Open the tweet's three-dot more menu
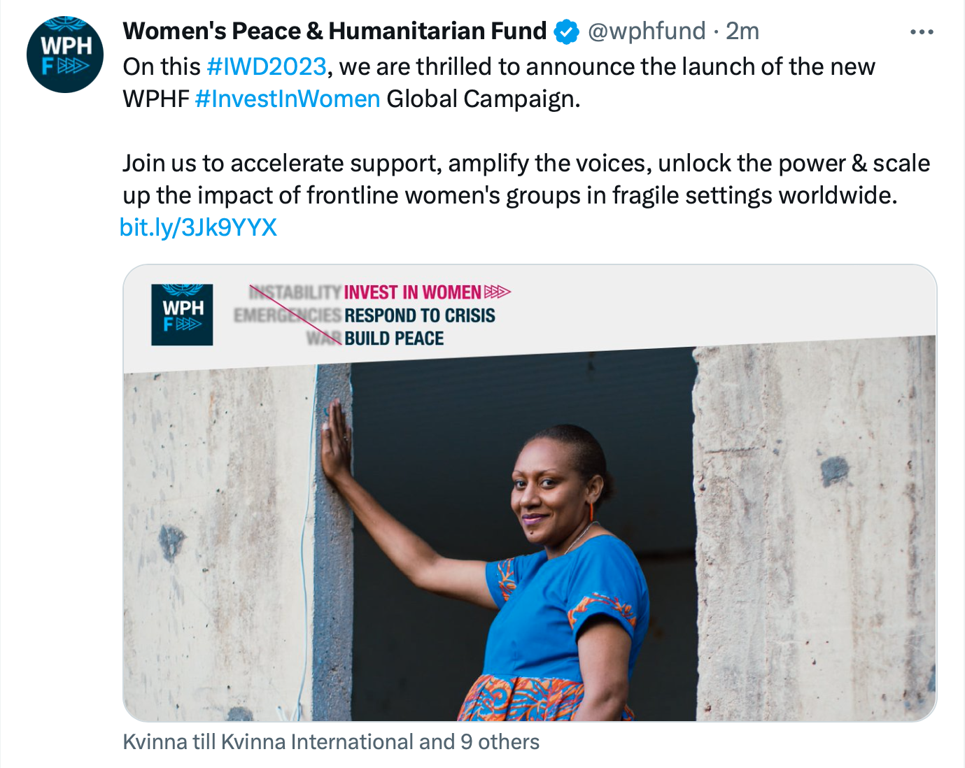This screenshot has width=965, height=768. 922,32
